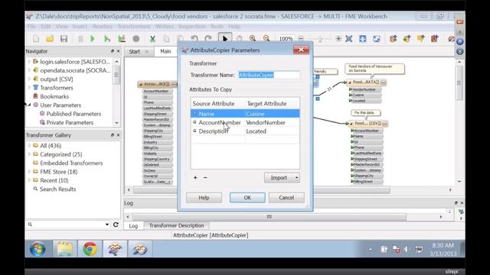Click the VendorNumber target attribute cell
Screen dimensions: 490x275
(273, 122)
